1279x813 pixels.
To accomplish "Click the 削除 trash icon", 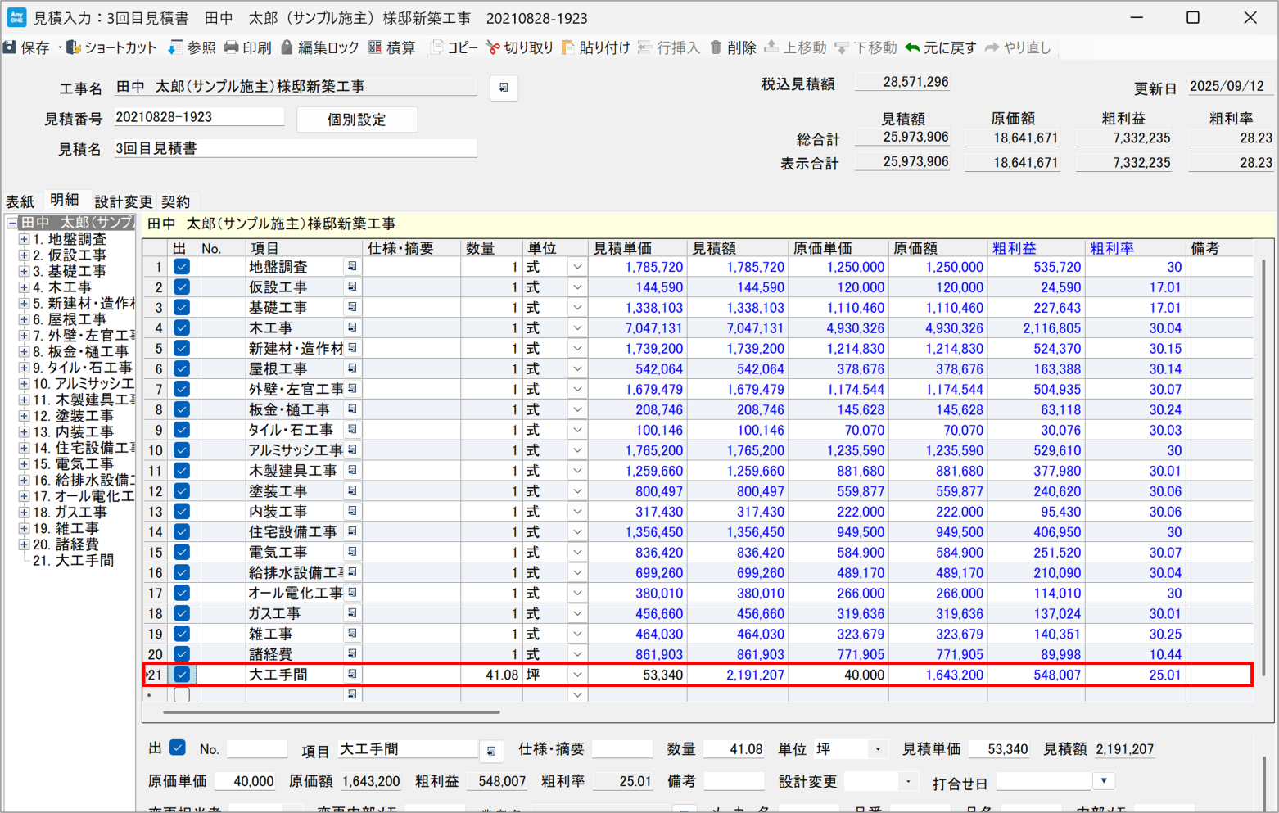I will pos(716,47).
